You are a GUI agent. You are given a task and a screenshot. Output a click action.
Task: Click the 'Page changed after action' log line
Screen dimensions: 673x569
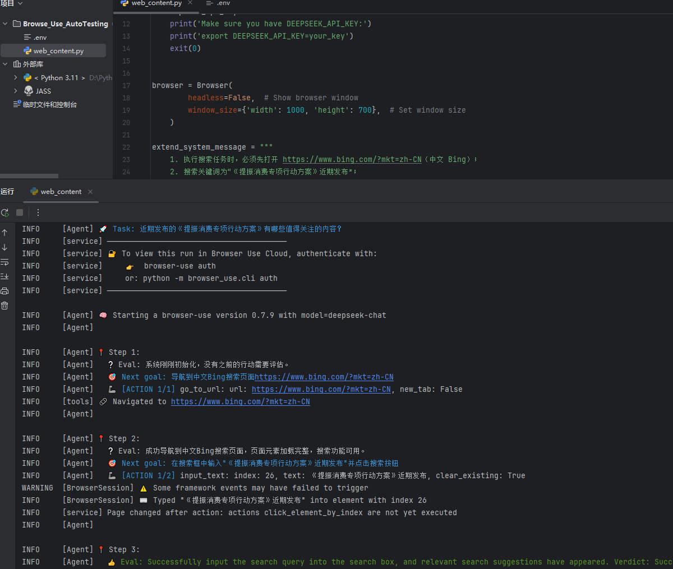[x=282, y=513]
